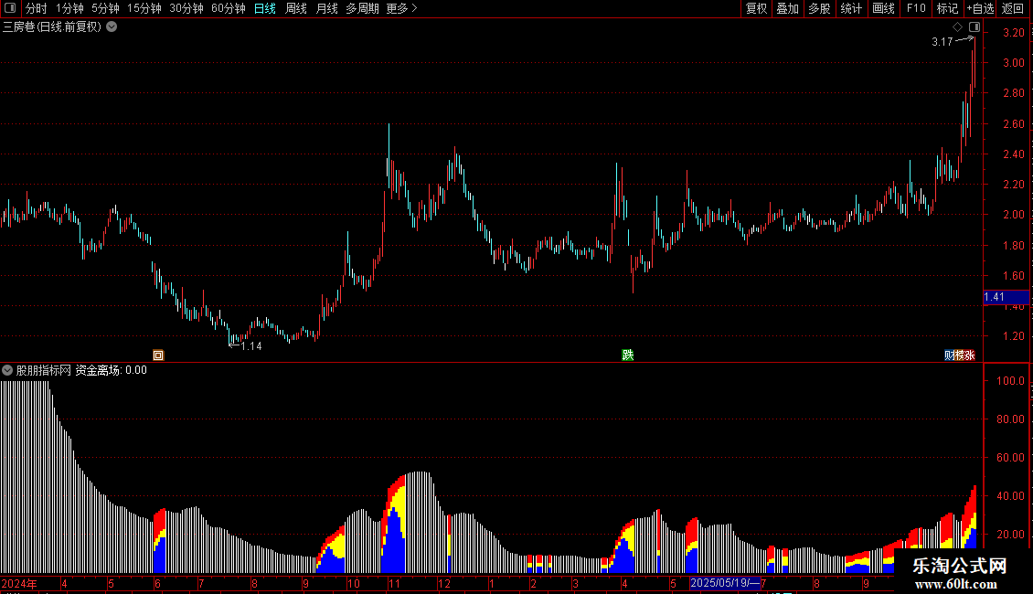
Task: Switch to 分时 intraday view
Action: (x=37, y=8)
